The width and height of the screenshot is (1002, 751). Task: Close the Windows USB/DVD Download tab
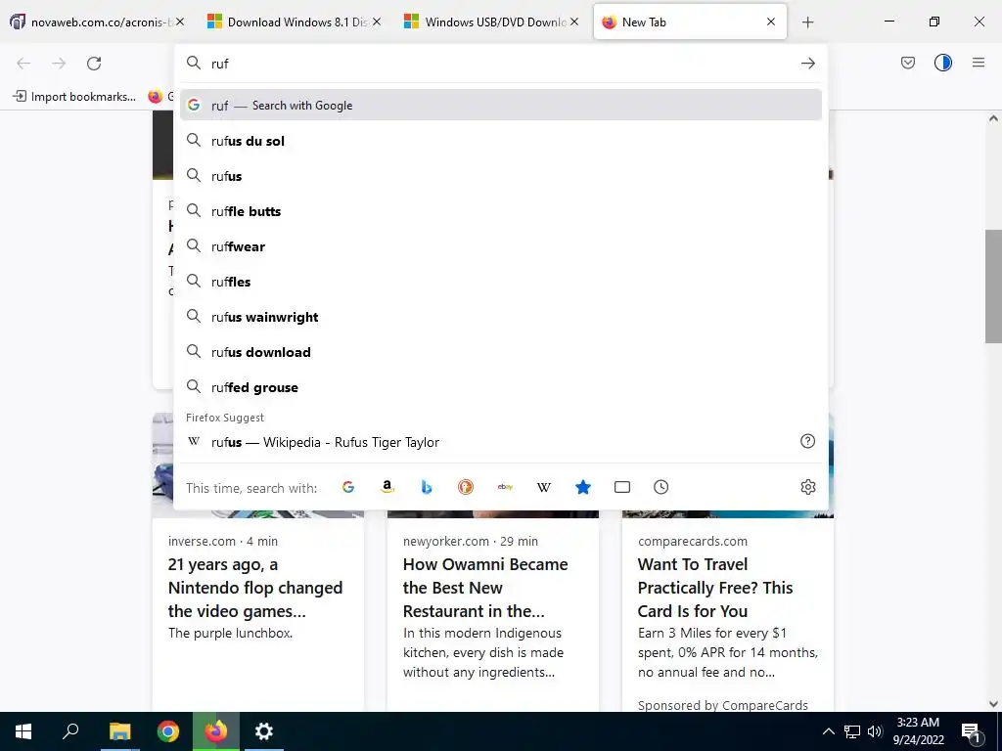[x=573, y=22]
